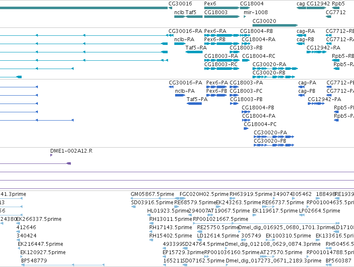Screen dimensions: 354x267
Task: Select the EK119617.5prime EST label
Action: click(x=275, y=211)
